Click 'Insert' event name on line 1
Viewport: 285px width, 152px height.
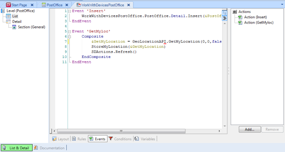[x=96, y=11]
